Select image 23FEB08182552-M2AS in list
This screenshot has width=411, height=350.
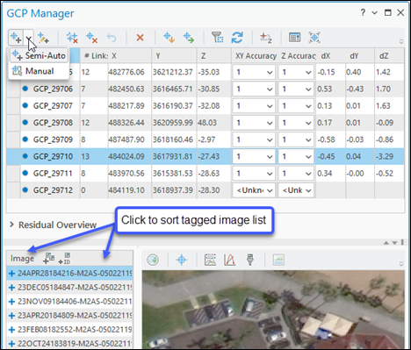(70, 330)
